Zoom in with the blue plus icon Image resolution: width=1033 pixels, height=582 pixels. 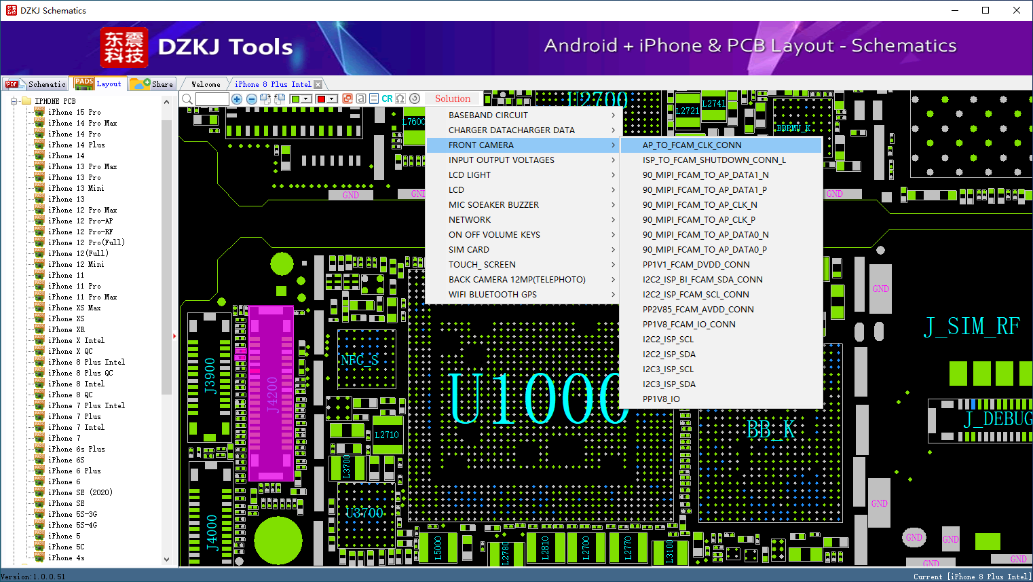coord(237,99)
